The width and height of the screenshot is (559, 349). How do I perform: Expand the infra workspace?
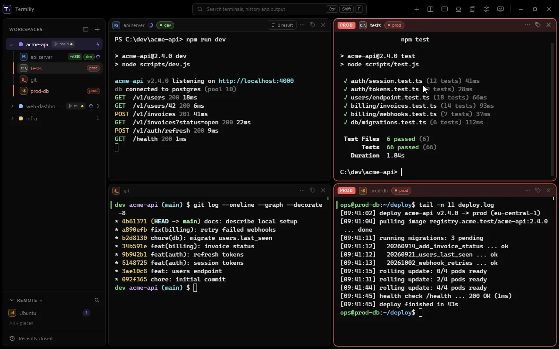tap(12, 118)
